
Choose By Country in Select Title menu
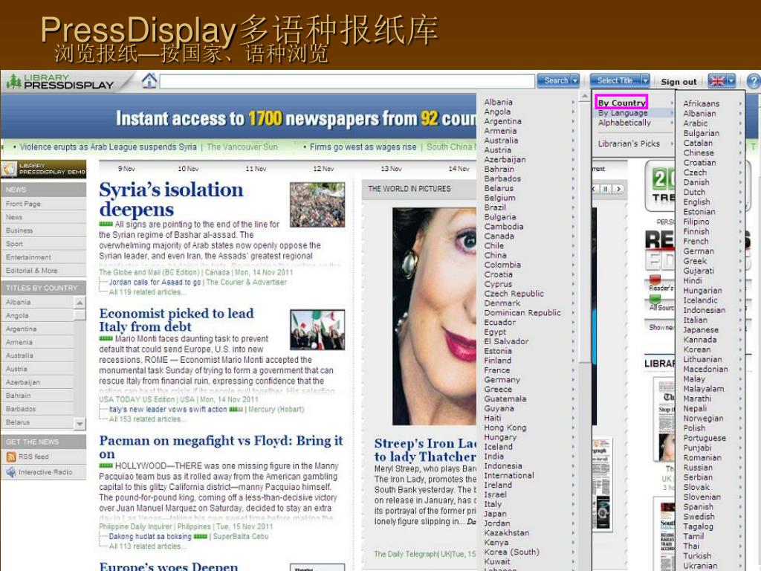pyautogui.click(x=622, y=103)
